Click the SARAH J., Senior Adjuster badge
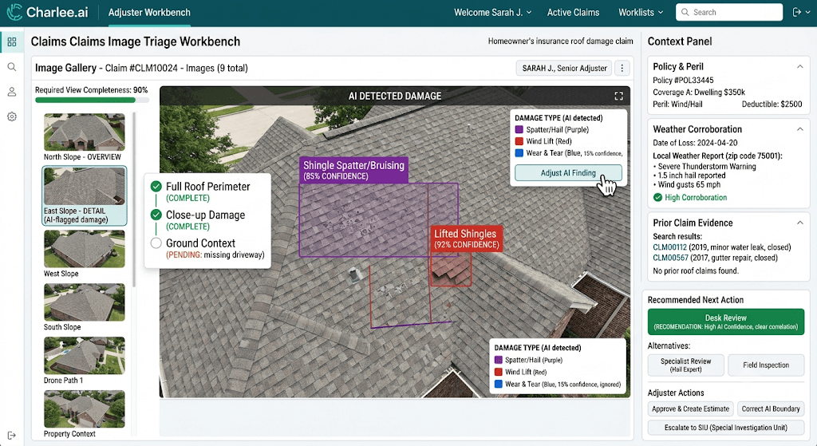The image size is (817, 446). 564,68
